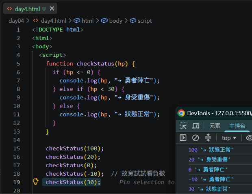Click line number 15 in gutter

click(x=17, y=149)
